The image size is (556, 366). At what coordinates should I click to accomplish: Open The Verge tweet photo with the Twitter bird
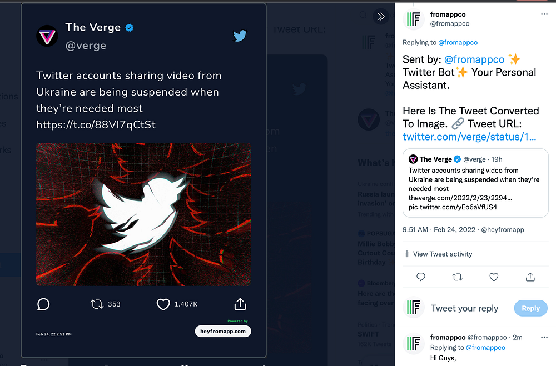point(143,214)
